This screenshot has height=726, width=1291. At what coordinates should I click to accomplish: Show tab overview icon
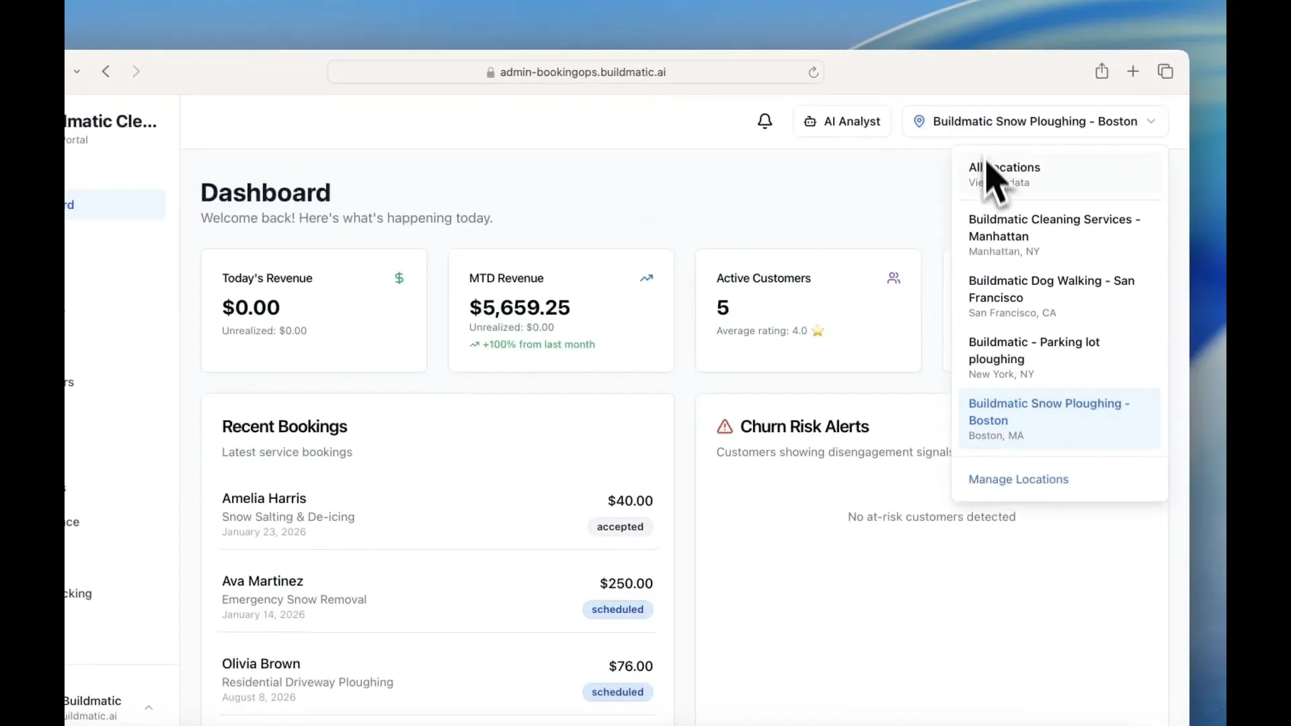click(x=1165, y=71)
